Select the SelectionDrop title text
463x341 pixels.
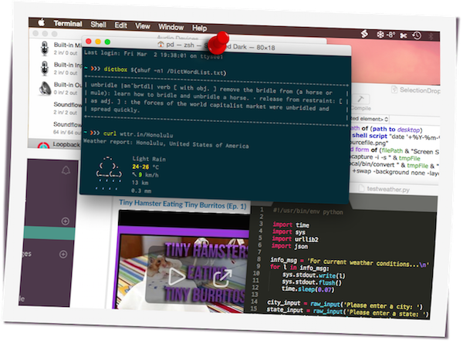point(420,90)
